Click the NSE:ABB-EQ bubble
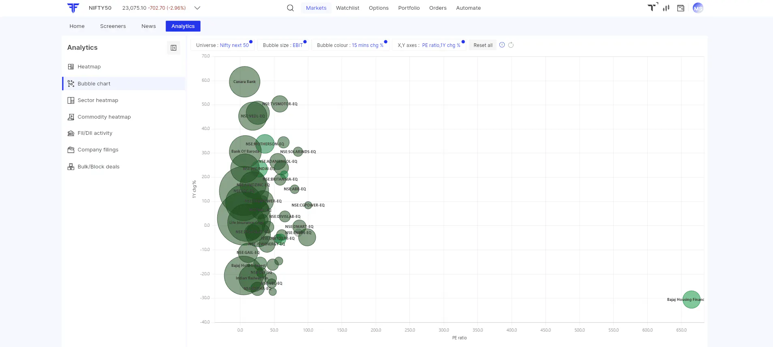Image resolution: width=773 pixels, height=347 pixels. [295, 189]
